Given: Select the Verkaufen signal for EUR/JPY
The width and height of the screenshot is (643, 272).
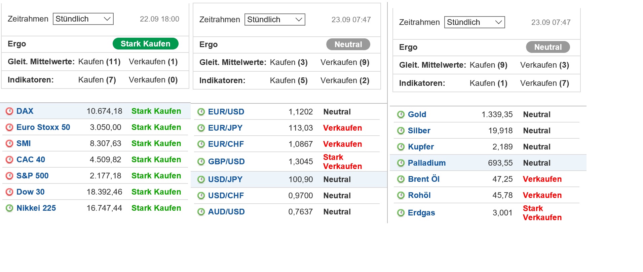Looking at the screenshot, I should [x=343, y=128].
